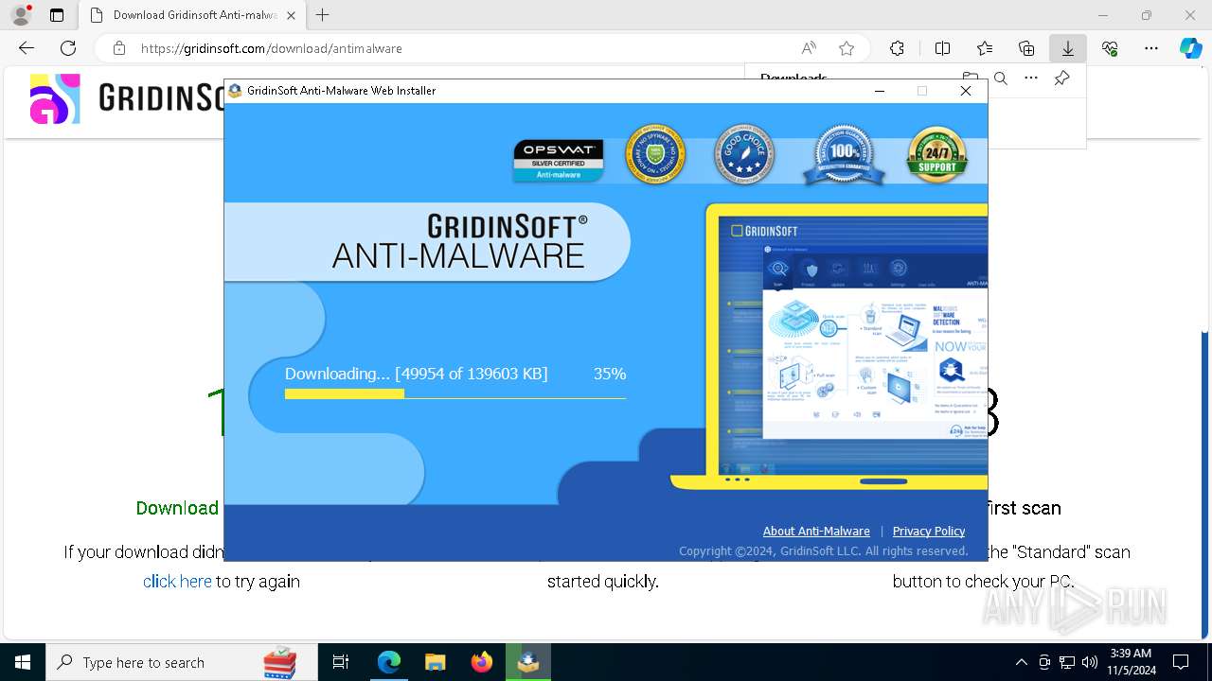This screenshot has height=681, width=1212.
Task: Click the browser address bar URL
Action: tap(272, 48)
